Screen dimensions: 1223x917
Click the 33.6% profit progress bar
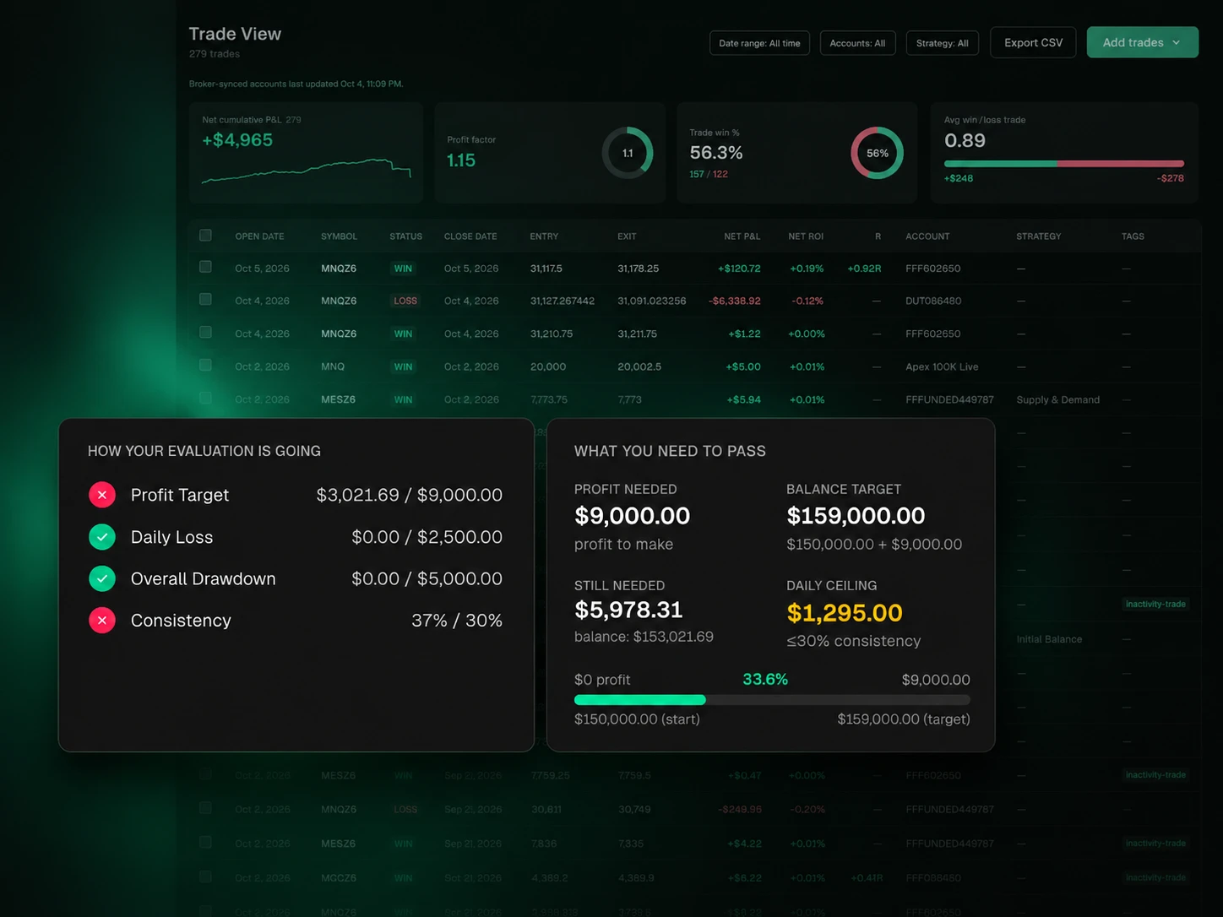pos(772,700)
